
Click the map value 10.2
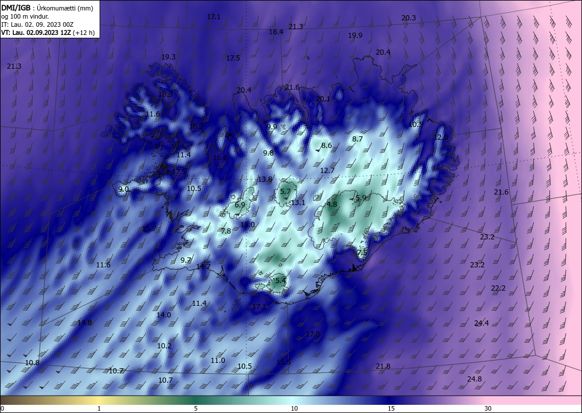(x=165, y=346)
